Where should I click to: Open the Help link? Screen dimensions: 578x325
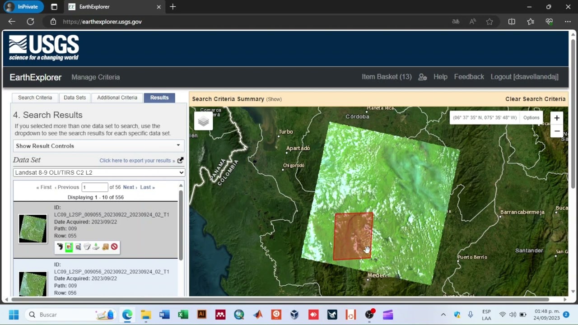coord(440,77)
